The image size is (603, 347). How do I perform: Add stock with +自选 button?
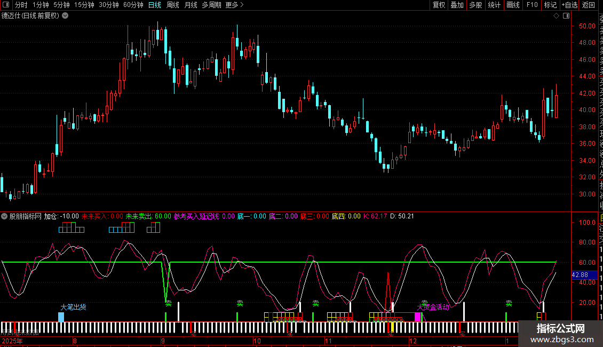coord(569,5)
